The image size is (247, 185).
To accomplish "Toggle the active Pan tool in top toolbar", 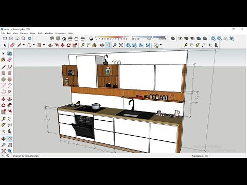I will [x=109, y=45].
